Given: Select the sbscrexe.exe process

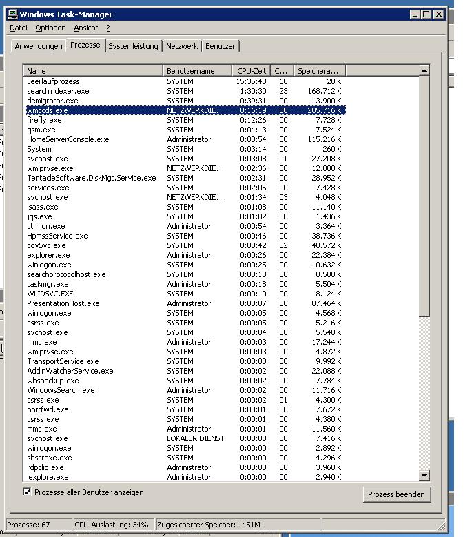Looking at the screenshot, I should (x=185, y=458).
